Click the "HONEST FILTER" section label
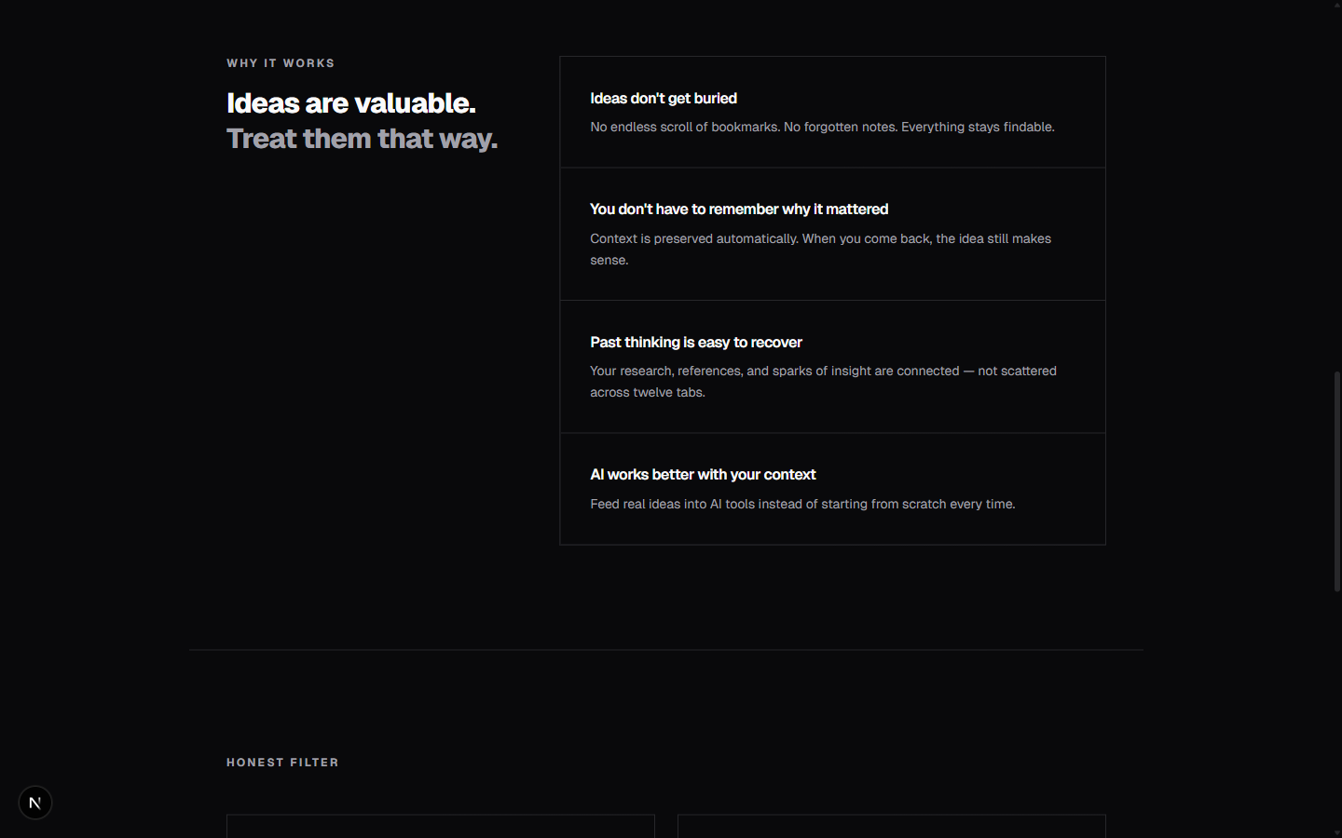The height and width of the screenshot is (838, 1342). [282, 763]
